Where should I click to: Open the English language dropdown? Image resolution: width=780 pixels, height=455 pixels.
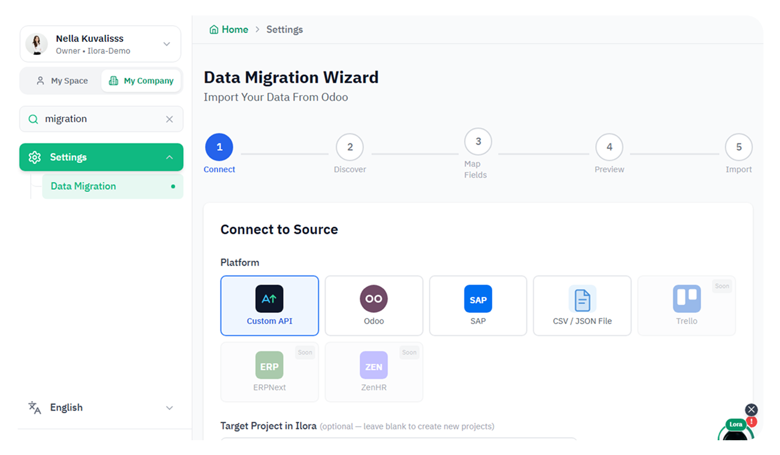coord(101,408)
